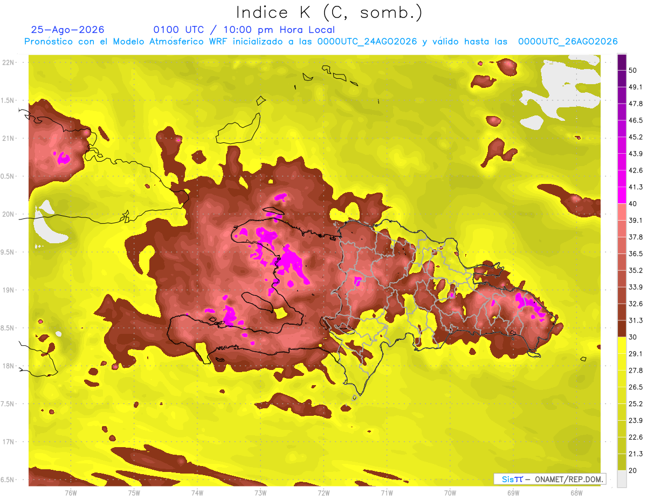Click the "19N" latitude label
The width and height of the screenshot is (647, 500).
click(8, 290)
